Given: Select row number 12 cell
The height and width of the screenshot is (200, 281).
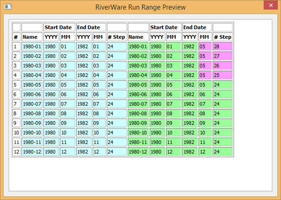Looking at the screenshot, I should tap(16, 152).
